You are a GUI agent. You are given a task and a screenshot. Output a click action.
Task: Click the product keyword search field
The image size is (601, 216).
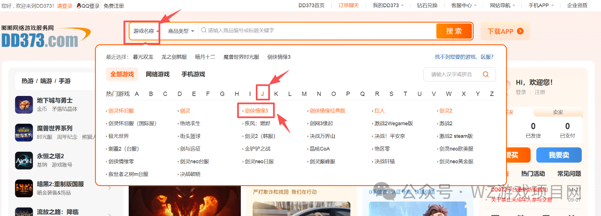pos(318,31)
